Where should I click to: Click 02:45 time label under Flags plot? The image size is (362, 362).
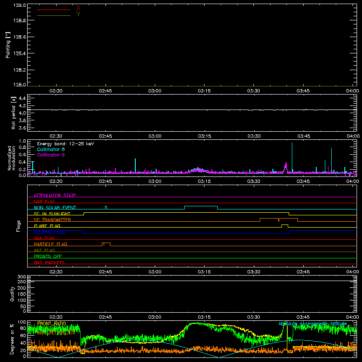tap(105, 272)
